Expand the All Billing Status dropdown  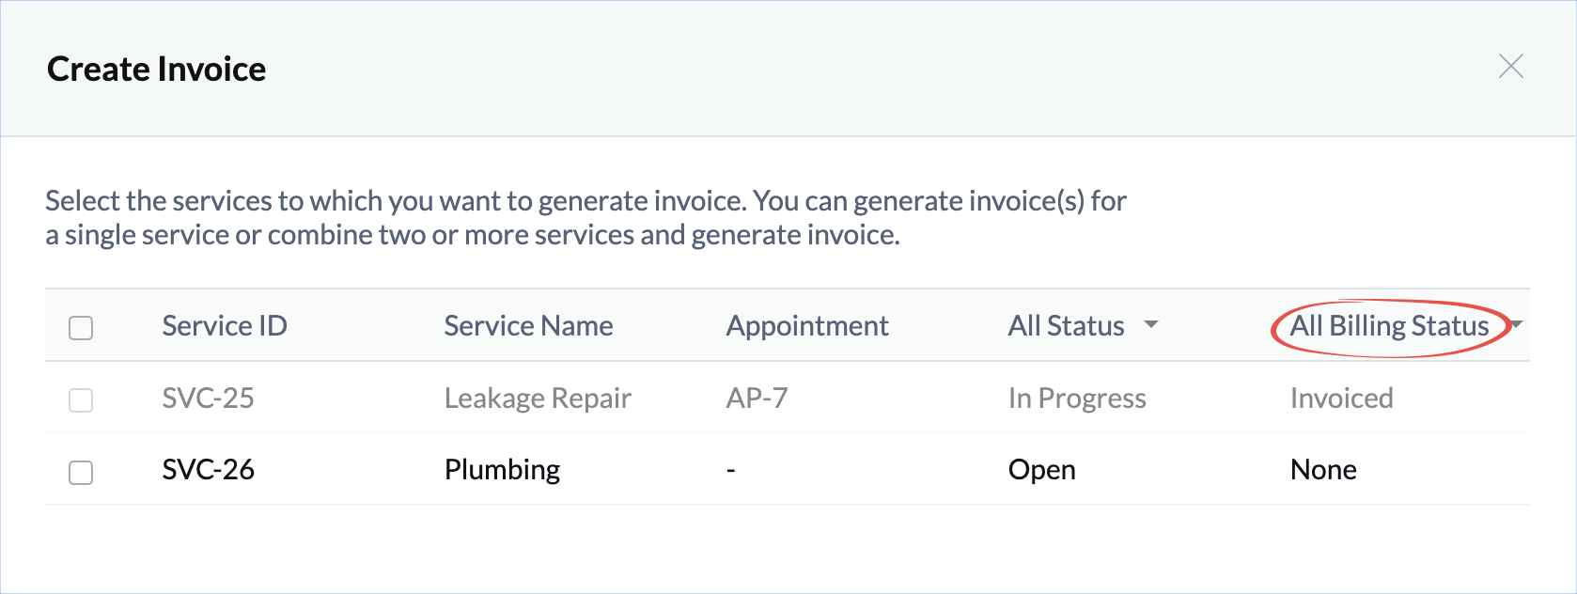point(1389,326)
